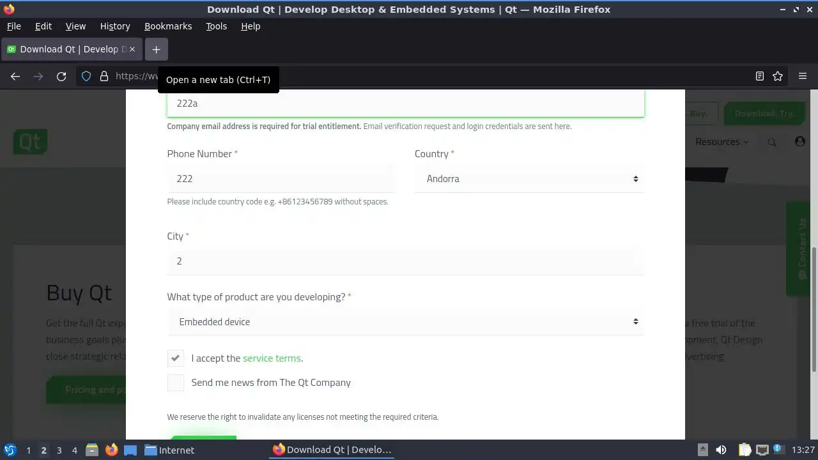The image size is (818, 460).
Task: Go back to the previous page
Action: point(15,76)
